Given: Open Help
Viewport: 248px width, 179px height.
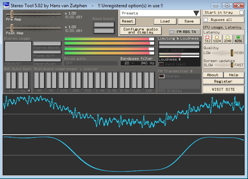Looking at the screenshot, I should coord(234,75).
